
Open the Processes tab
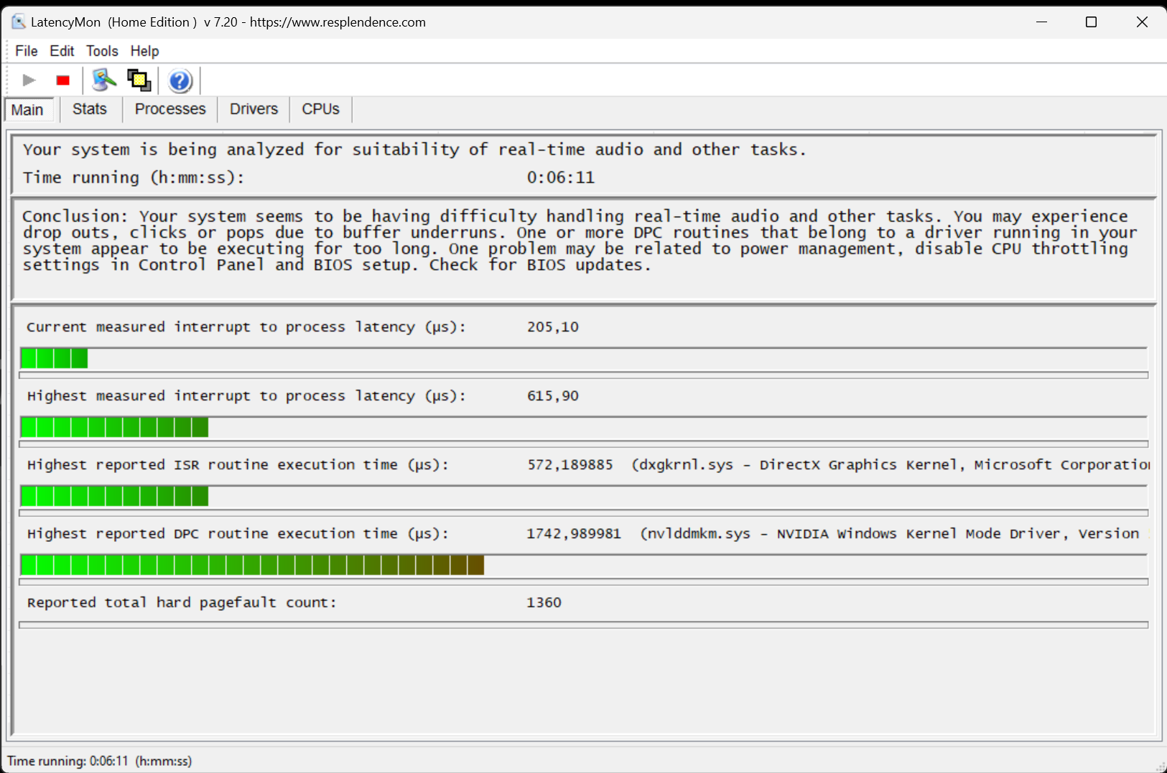tap(170, 109)
